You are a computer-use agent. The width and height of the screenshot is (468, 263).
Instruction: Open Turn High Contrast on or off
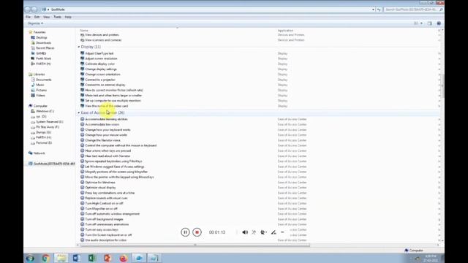coord(104,203)
